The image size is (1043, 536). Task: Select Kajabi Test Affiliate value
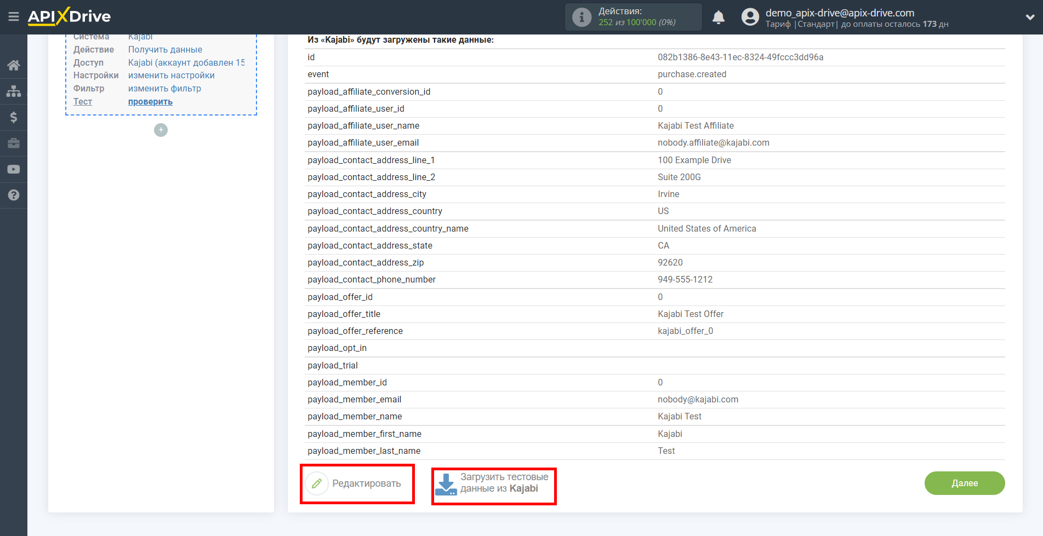(x=696, y=125)
